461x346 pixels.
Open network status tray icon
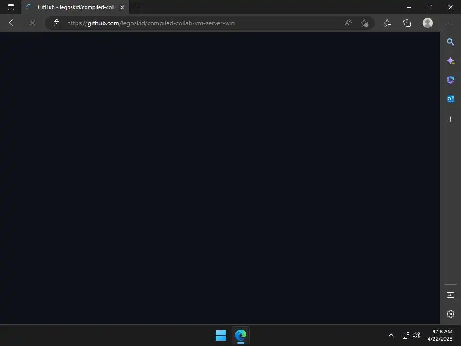point(406,335)
